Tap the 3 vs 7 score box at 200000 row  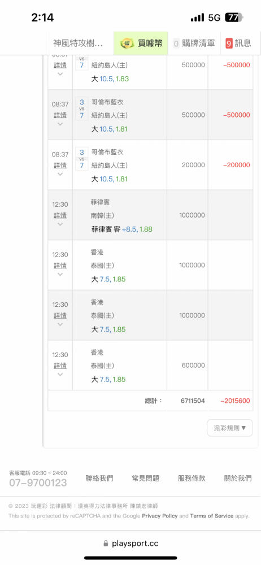click(82, 159)
